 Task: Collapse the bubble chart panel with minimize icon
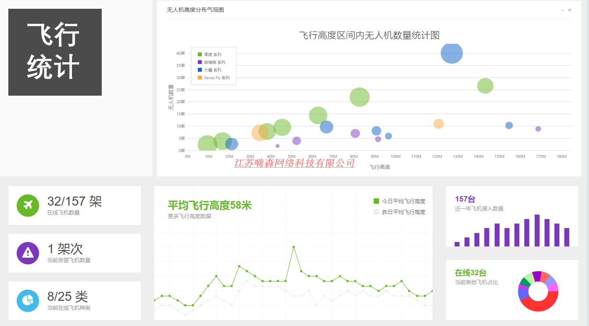pos(563,10)
